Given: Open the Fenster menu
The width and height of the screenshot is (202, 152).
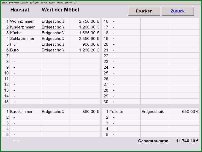Looking at the screenshot, I should coord(68,3).
